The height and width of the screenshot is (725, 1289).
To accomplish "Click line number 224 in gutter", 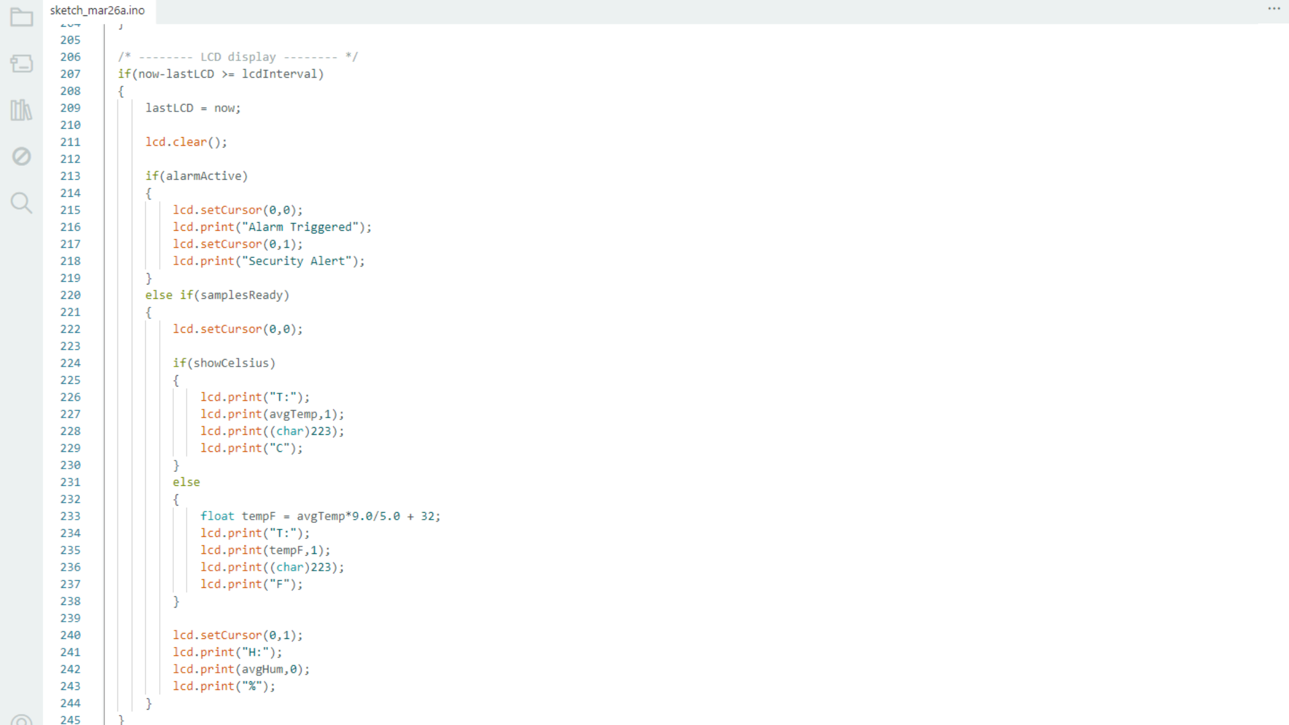I will coord(70,363).
